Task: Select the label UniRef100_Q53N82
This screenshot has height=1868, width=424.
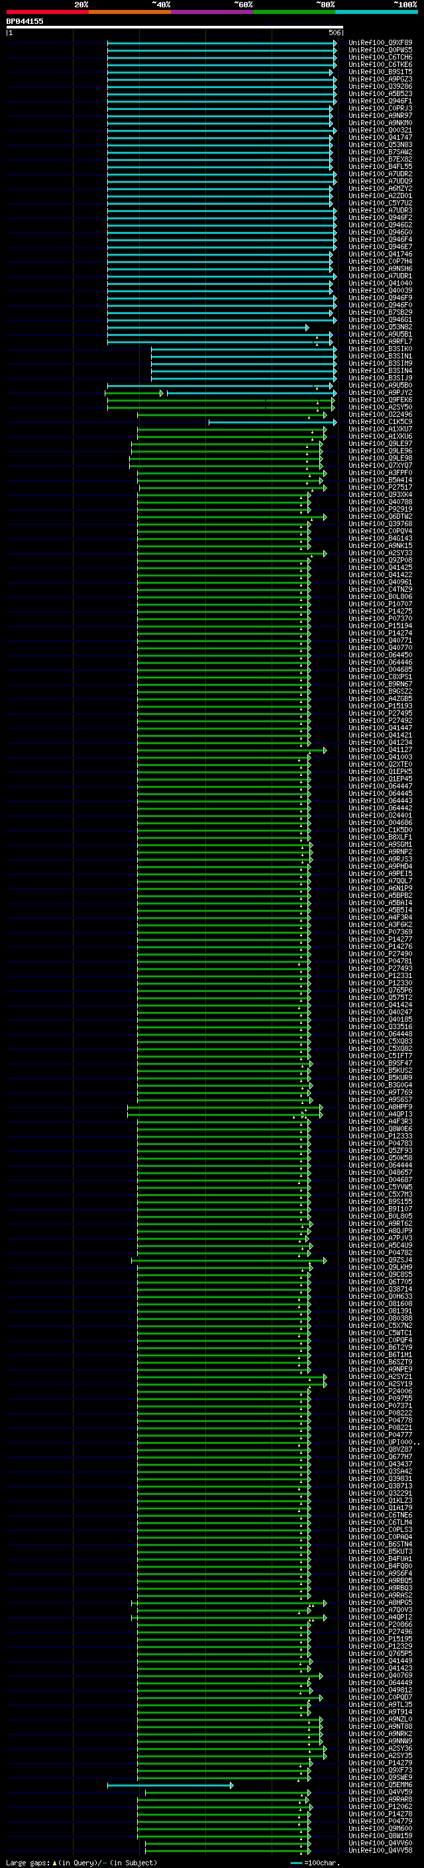Action: pos(380,327)
